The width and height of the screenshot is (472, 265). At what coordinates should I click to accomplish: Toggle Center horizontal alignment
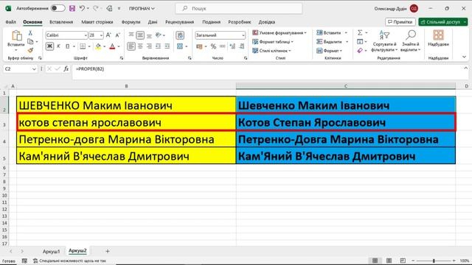coord(140,46)
